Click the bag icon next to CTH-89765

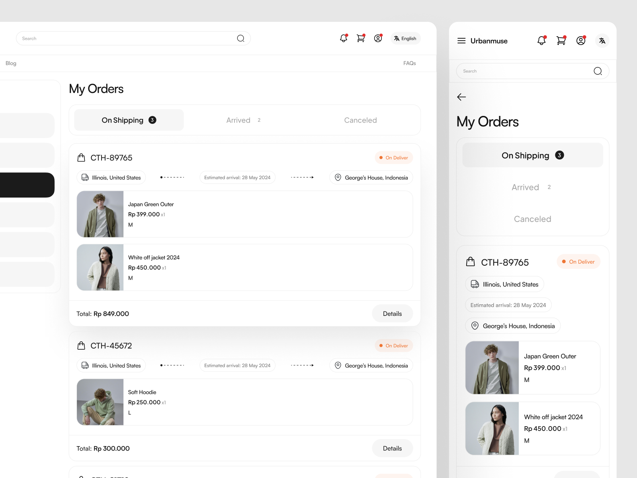pyautogui.click(x=81, y=157)
